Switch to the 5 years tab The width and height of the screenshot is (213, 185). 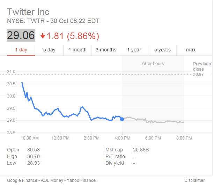pos(162,50)
